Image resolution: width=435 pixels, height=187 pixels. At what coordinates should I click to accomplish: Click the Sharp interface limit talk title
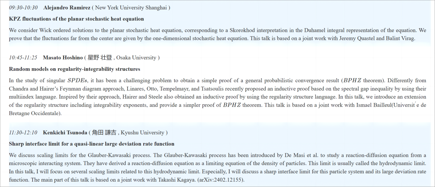[92, 144]
